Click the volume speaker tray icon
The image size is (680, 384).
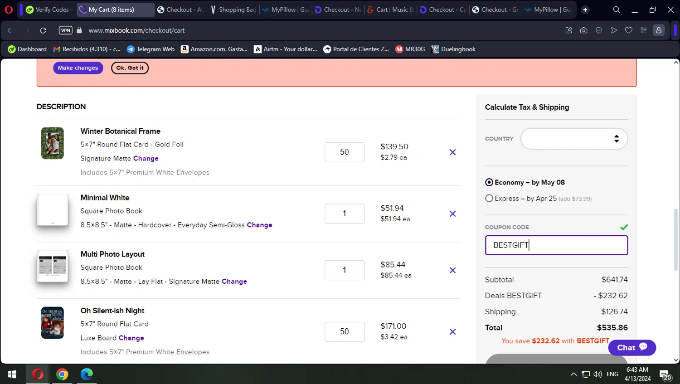coord(597,374)
